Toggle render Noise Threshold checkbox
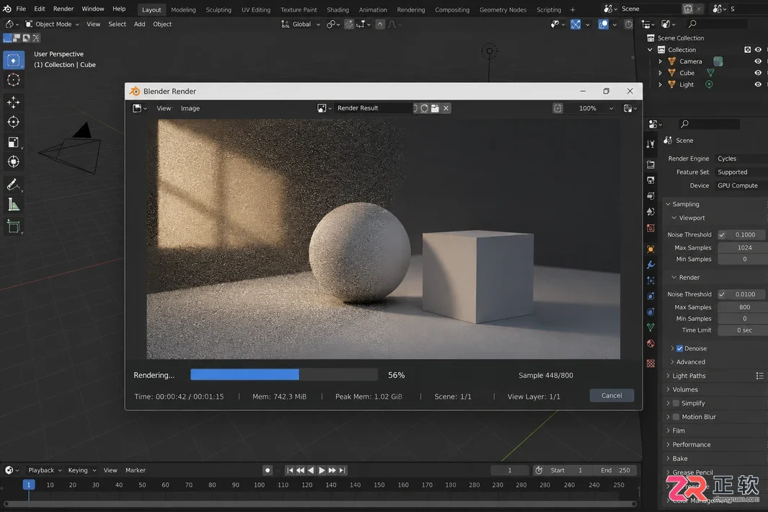 [x=721, y=294]
